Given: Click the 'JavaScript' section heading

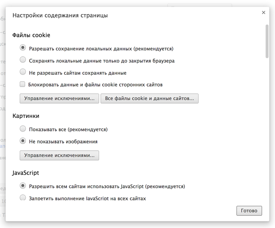Looking at the screenshot, I should 26,173.
